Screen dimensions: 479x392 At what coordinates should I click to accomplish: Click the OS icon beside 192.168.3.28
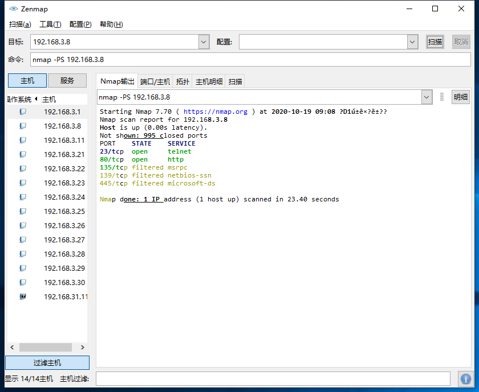tap(23, 254)
